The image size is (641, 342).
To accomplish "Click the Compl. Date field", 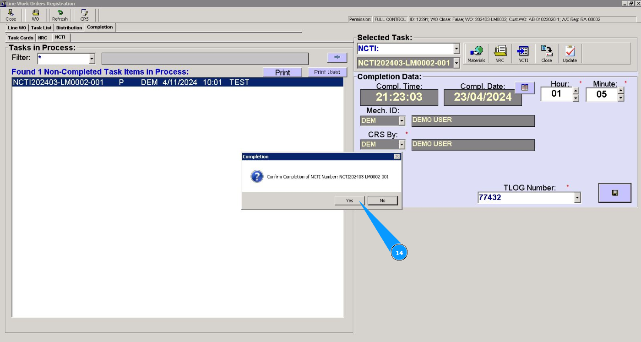I will tap(483, 98).
